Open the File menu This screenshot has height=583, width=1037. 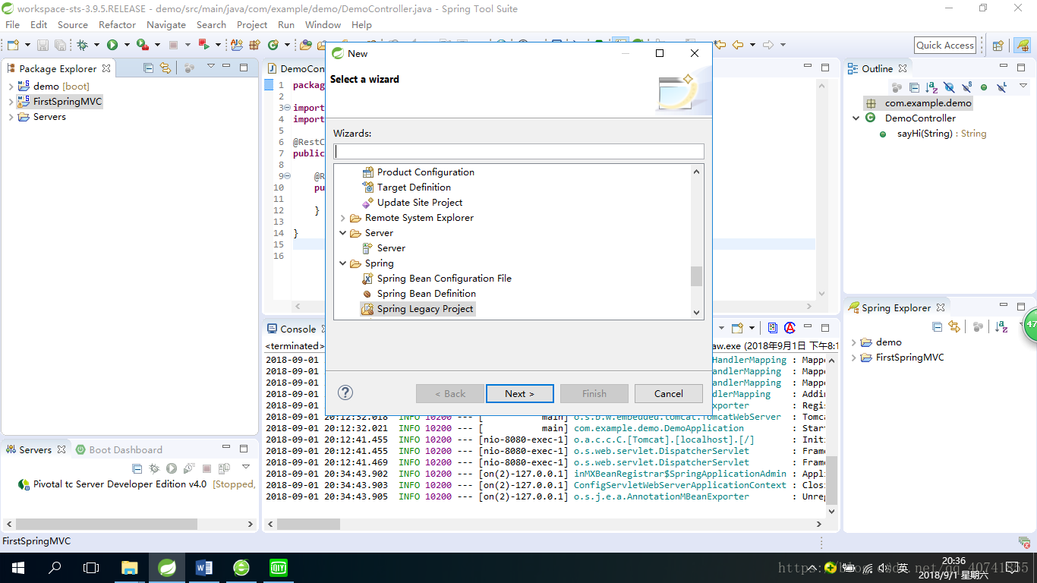point(12,25)
